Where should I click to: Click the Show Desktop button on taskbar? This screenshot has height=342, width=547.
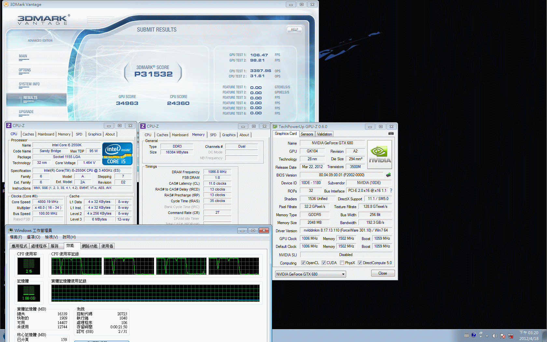[544, 336]
